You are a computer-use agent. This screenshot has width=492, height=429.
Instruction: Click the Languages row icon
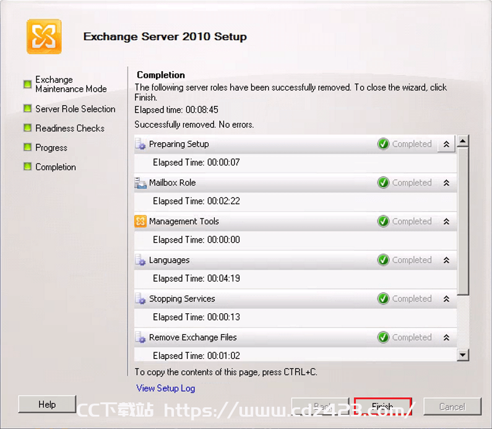point(140,260)
